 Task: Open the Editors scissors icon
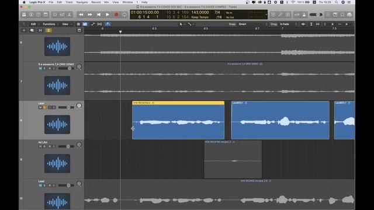point(69,15)
